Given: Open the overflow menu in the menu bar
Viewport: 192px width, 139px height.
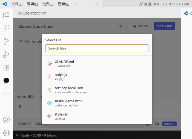Looking at the screenshot, I should pos(77,4).
